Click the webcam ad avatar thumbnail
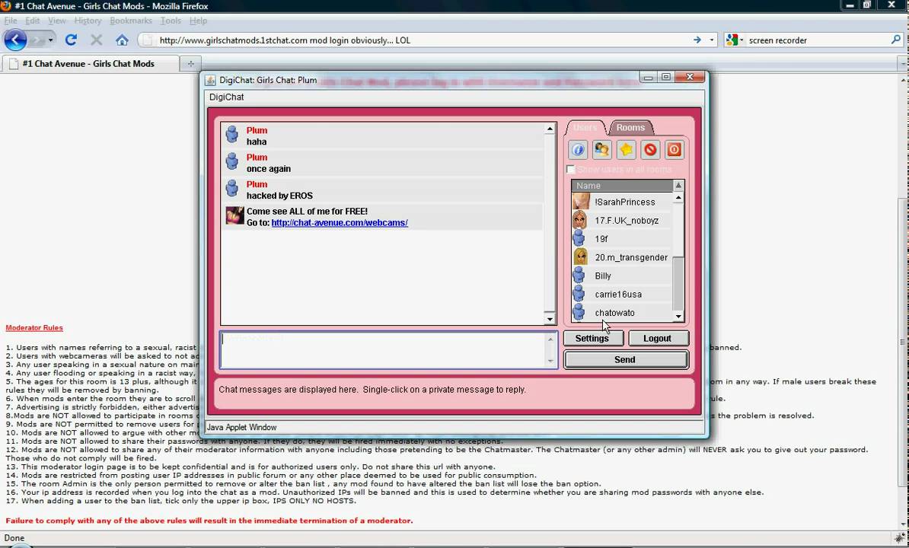This screenshot has height=548, width=909. [x=234, y=215]
